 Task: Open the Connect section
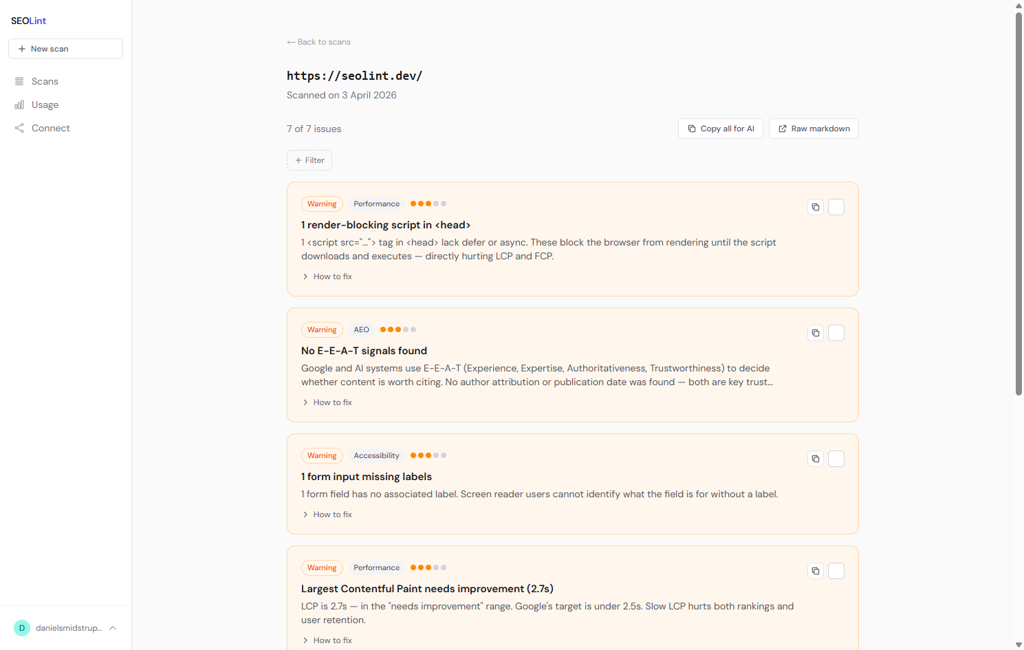pyautogui.click(x=50, y=128)
